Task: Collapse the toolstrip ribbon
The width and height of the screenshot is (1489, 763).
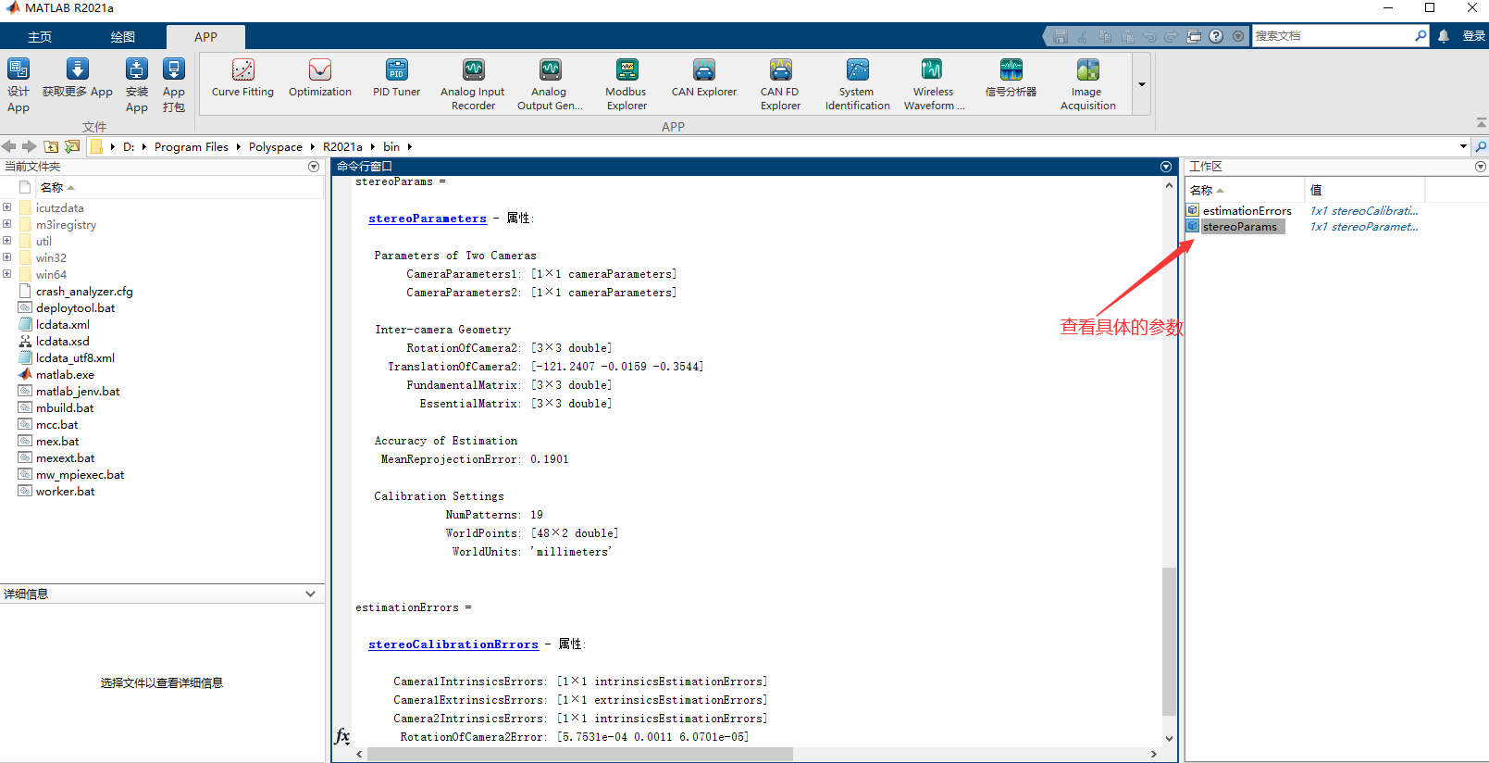Action: click(x=1481, y=123)
